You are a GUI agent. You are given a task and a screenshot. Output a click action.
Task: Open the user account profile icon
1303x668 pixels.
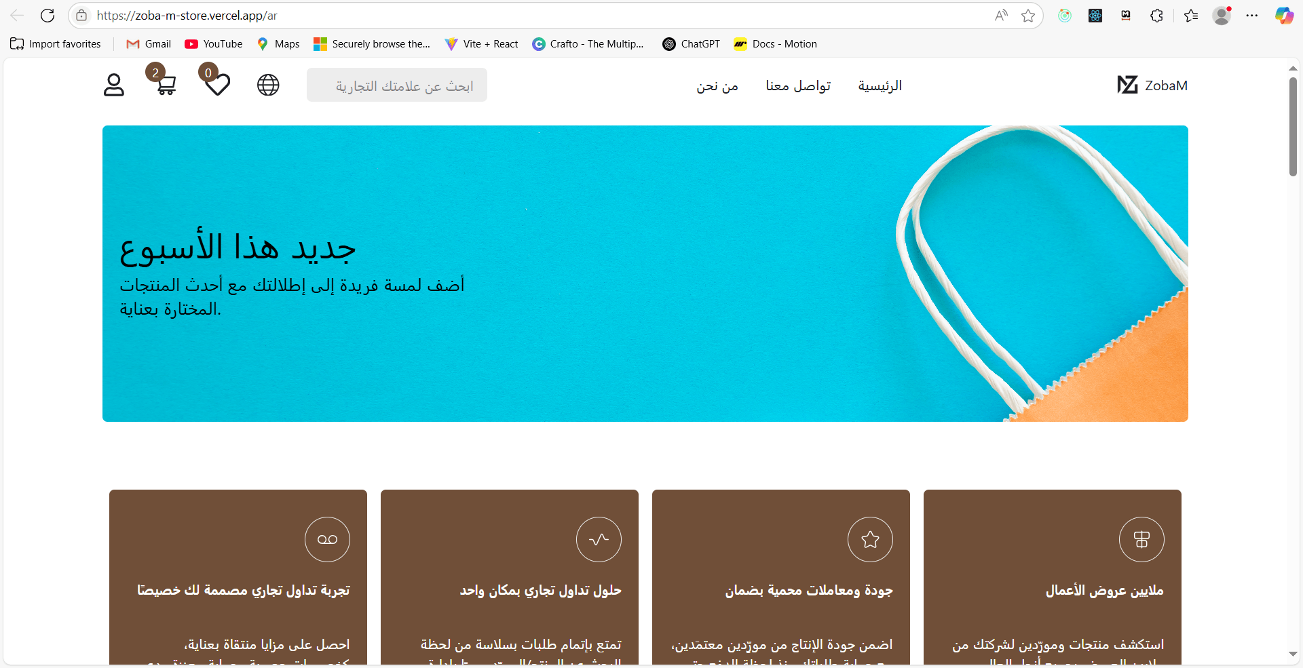click(x=114, y=85)
